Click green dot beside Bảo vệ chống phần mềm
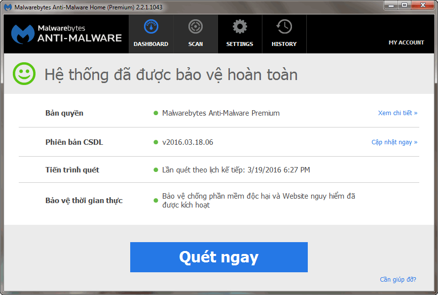This screenshot has height=295, width=438. (156, 201)
